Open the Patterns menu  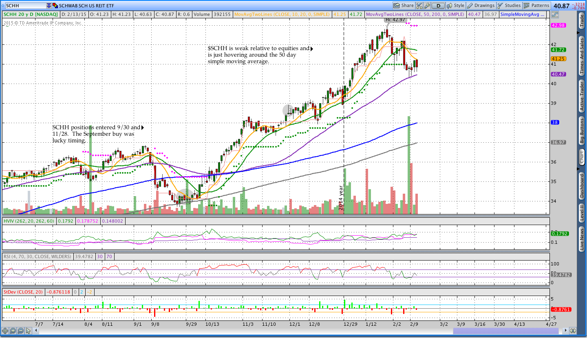pos(536,6)
